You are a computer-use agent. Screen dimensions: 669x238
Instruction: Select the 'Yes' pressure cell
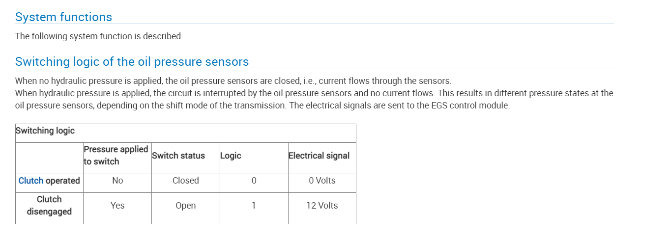click(117, 206)
